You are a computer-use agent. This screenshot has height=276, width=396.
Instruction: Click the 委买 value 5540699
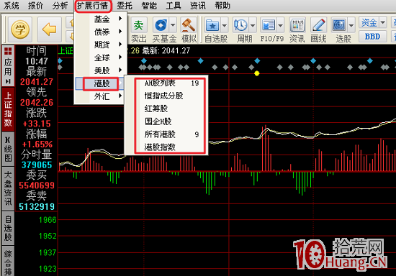(x=37, y=185)
